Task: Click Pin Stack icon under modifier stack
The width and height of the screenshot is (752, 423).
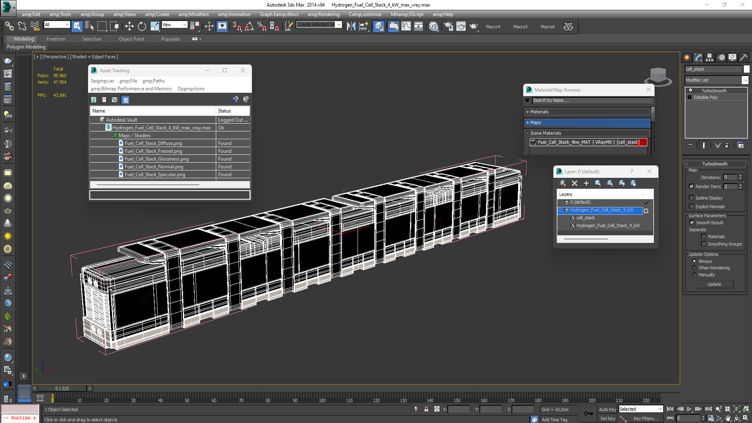Action: pos(690,145)
